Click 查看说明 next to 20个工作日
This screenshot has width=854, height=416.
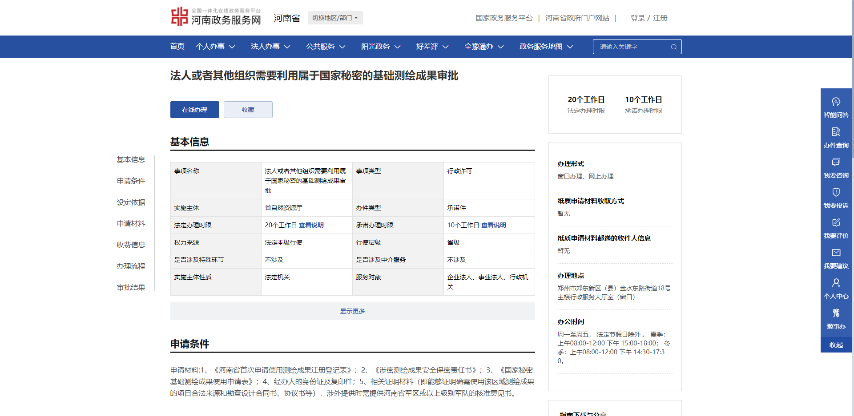point(311,225)
